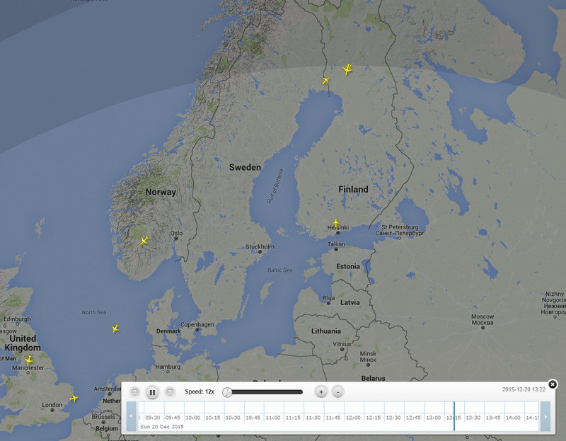Image resolution: width=566 pixels, height=441 pixels.
Task: Jump to 13:30 on the timeline
Action: [x=473, y=418]
